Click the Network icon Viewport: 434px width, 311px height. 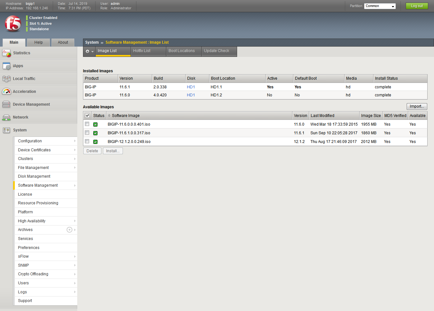[6, 117]
